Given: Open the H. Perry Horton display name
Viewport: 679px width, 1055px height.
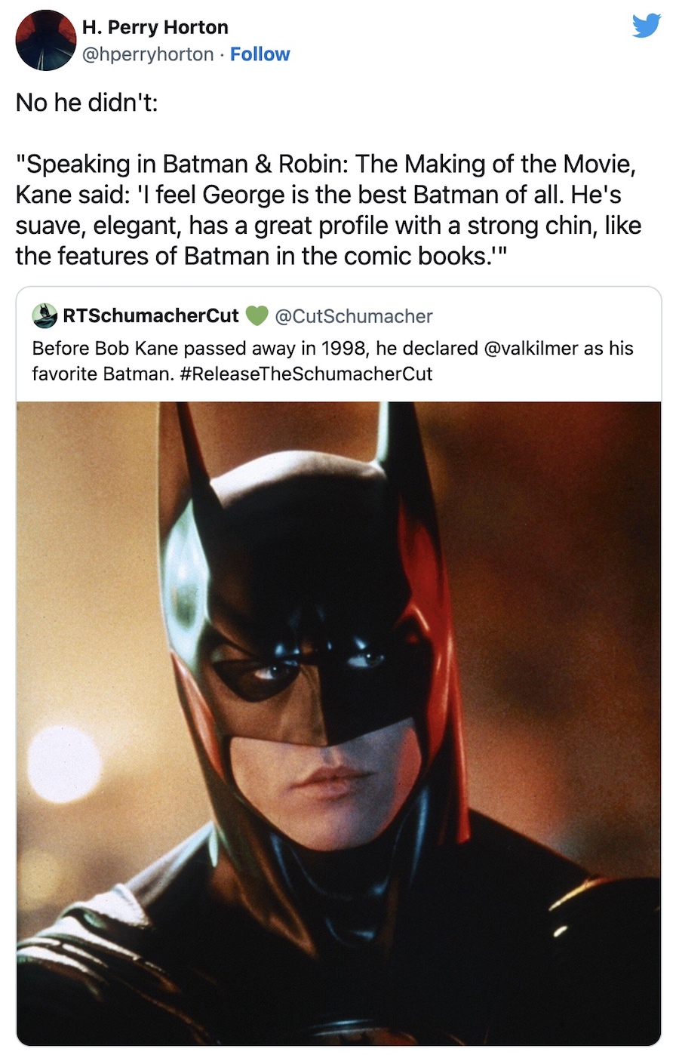Looking at the screenshot, I should pyautogui.click(x=155, y=27).
